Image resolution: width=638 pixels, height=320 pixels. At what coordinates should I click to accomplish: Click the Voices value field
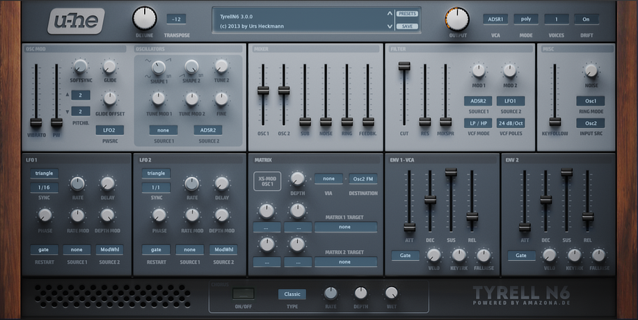click(x=556, y=19)
